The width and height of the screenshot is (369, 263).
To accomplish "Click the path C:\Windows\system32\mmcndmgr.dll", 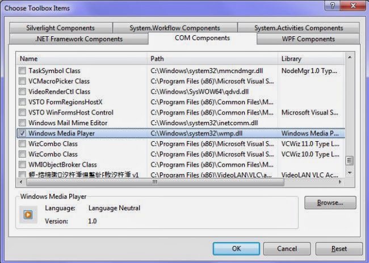I will [207, 71].
